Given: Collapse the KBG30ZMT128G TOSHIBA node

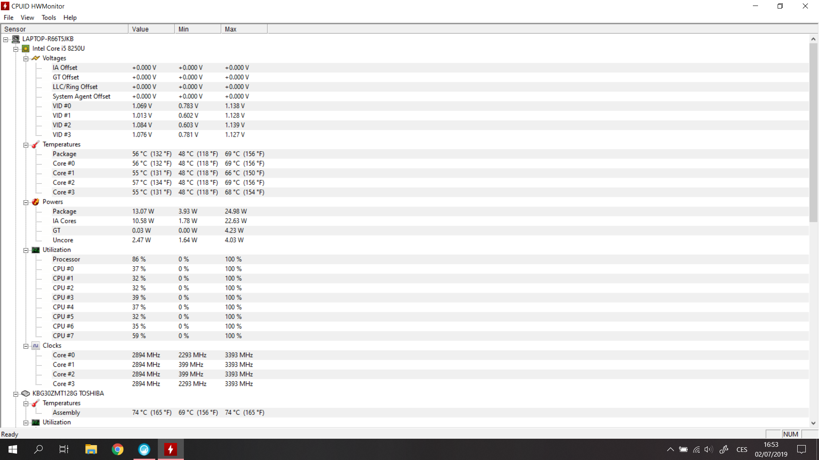Looking at the screenshot, I should pos(16,394).
